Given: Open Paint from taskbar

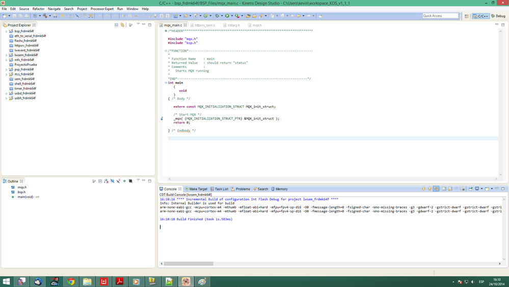Looking at the screenshot, I should click(202, 281).
